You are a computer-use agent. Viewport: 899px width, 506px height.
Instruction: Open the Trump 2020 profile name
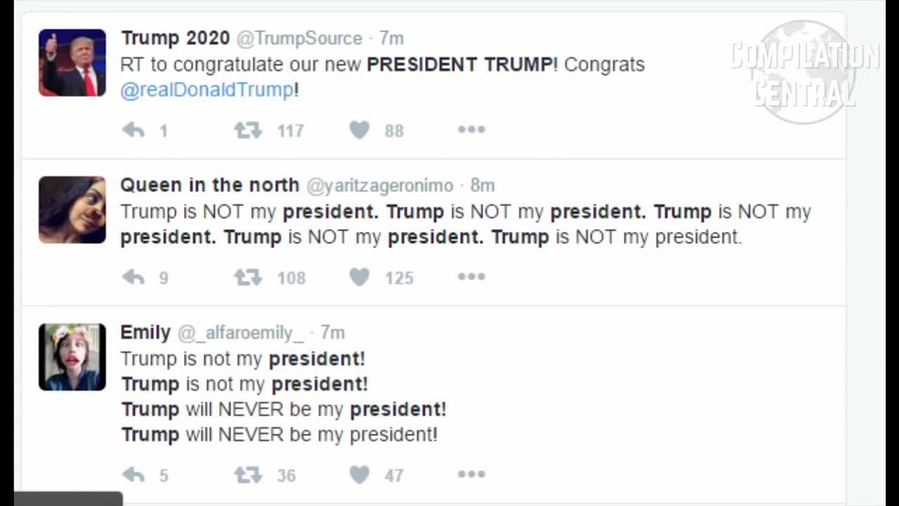[175, 38]
